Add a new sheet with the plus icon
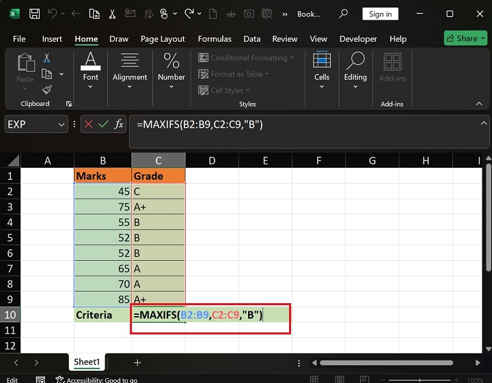Viewport: 492px width, 383px height. [137, 363]
